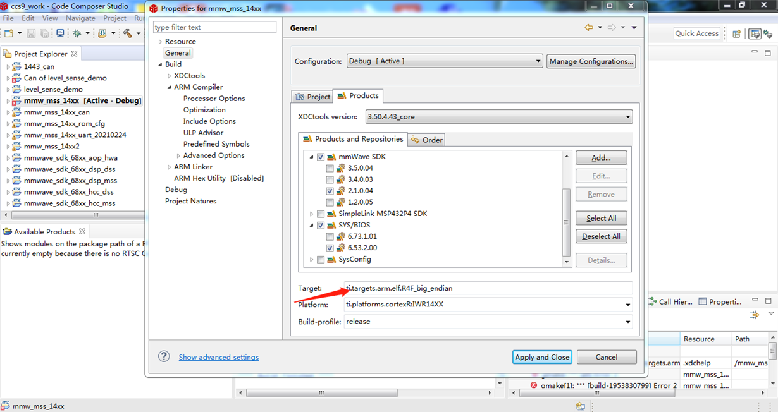Select the Products and Repositories tab
The height and width of the screenshot is (412, 778).
[353, 139]
